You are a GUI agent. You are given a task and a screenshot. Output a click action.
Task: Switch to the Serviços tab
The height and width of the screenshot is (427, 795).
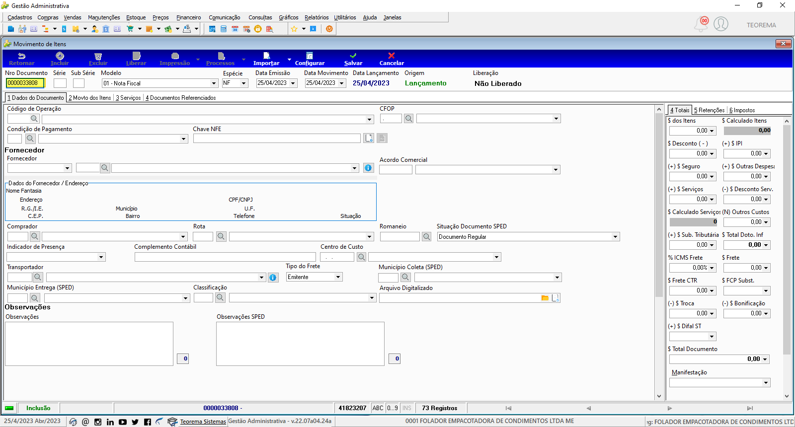(128, 98)
